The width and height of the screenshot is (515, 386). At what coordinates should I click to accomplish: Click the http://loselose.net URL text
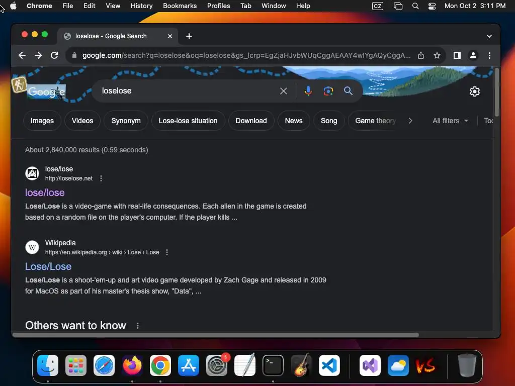coord(68,178)
